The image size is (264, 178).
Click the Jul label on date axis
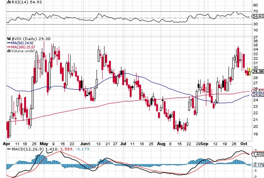(123, 144)
